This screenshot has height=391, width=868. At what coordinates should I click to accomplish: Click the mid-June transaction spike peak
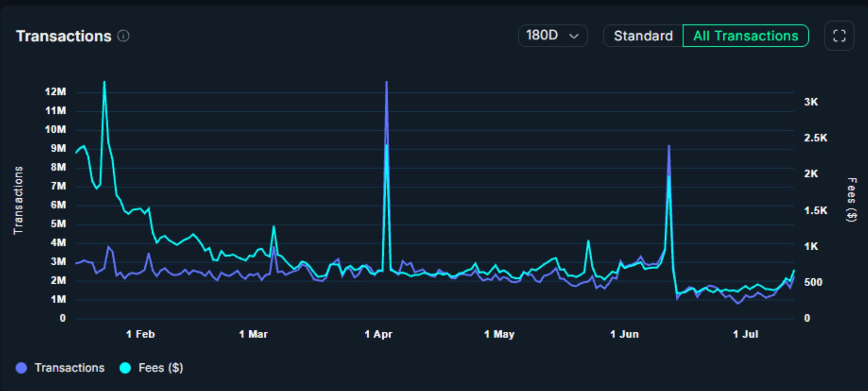669,147
